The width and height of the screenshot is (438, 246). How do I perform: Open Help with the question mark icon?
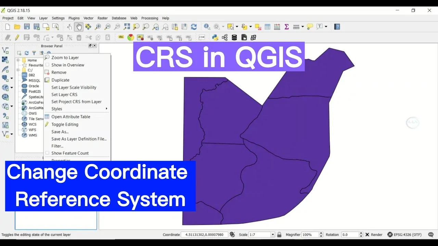pyautogui.click(x=337, y=27)
